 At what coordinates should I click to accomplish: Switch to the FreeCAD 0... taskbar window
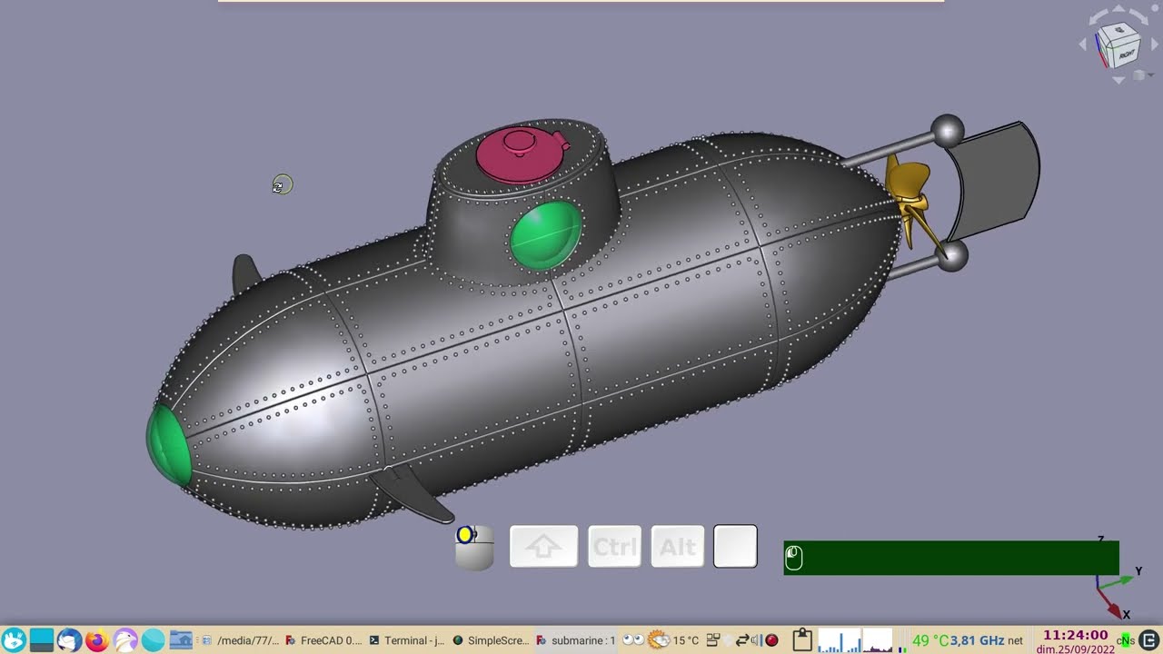click(x=323, y=640)
